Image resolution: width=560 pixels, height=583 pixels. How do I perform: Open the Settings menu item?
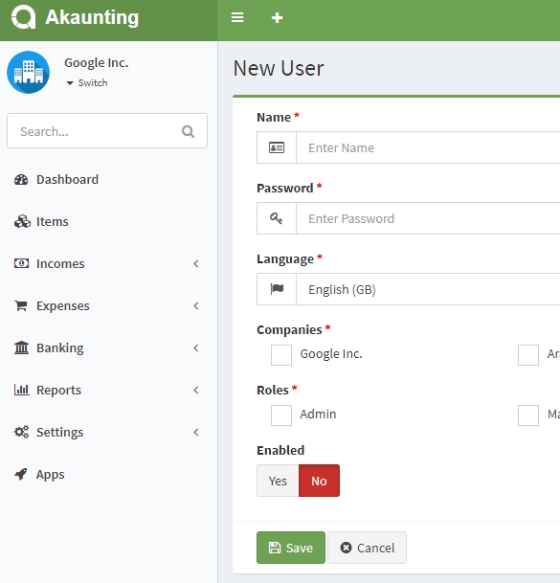click(108, 432)
